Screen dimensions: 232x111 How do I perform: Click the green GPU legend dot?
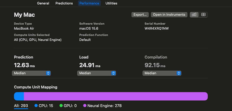click(61, 105)
